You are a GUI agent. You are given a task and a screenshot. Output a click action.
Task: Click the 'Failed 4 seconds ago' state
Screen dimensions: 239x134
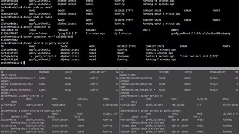click(160, 56)
